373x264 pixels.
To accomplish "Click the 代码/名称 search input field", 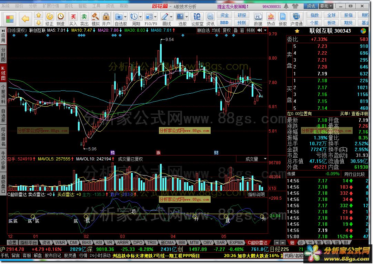I will click(293, 256).
